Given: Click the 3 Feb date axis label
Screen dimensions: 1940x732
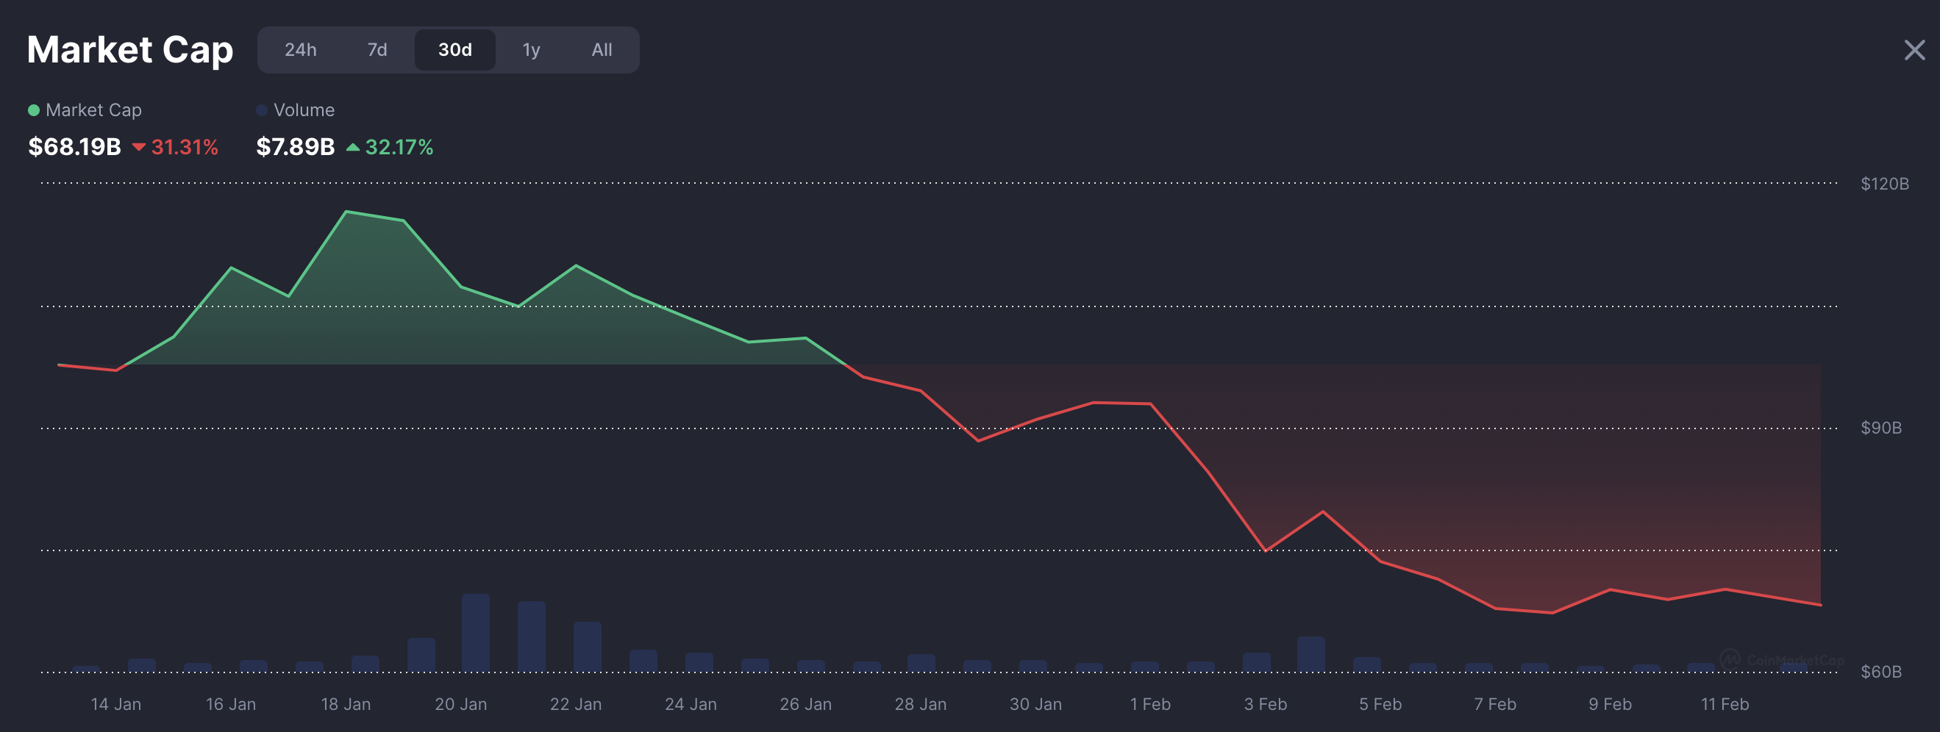Looking at the screenshot, I should (1265, 704).
